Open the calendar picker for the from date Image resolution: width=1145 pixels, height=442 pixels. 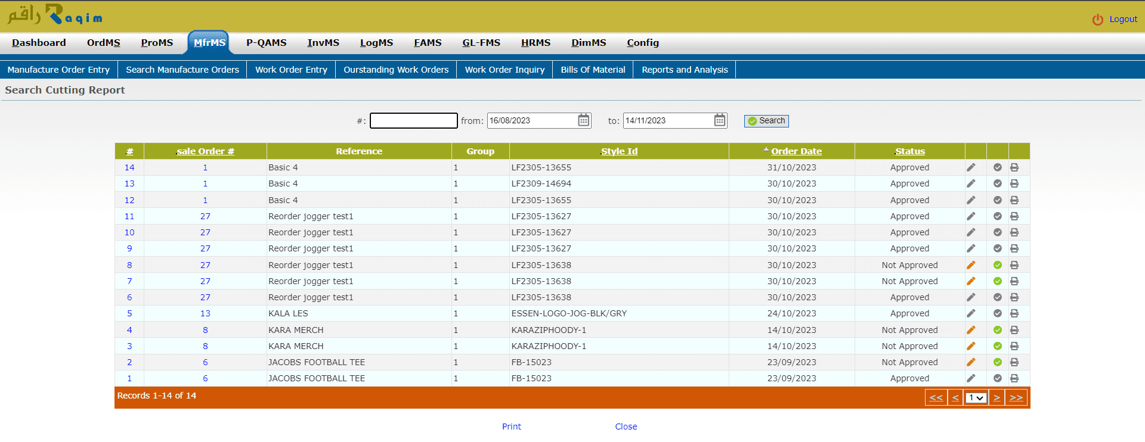[x=583, y=120]
